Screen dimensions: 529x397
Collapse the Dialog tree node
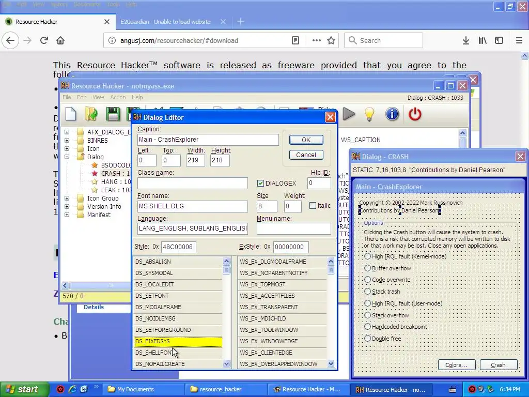coord(67,157)
